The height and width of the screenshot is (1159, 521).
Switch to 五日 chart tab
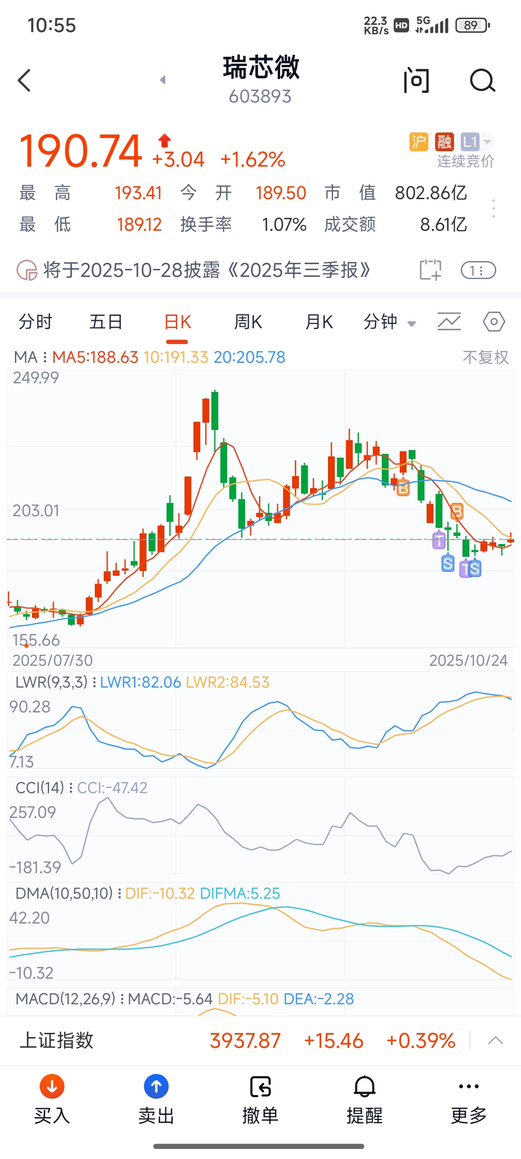coord(106,322)
